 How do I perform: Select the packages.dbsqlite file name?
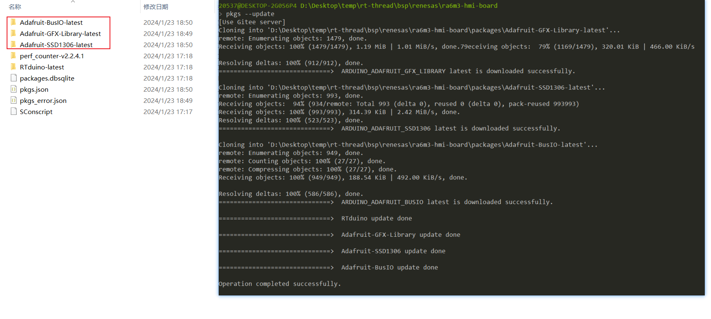click(x=47, y=78)
